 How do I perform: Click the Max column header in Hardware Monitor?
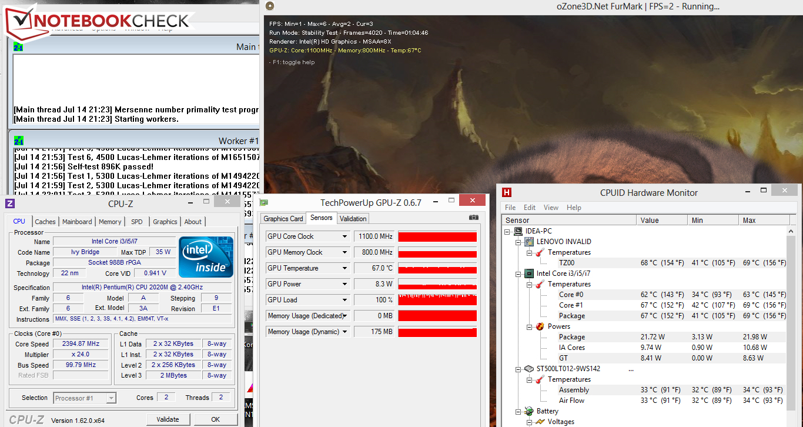[763, 220]
